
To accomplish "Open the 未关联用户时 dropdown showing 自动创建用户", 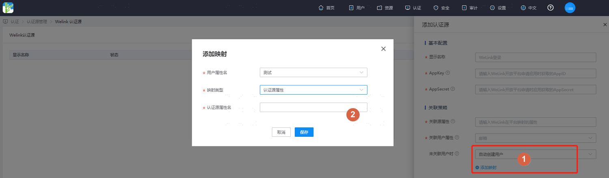I will click(x=536, y=154).
